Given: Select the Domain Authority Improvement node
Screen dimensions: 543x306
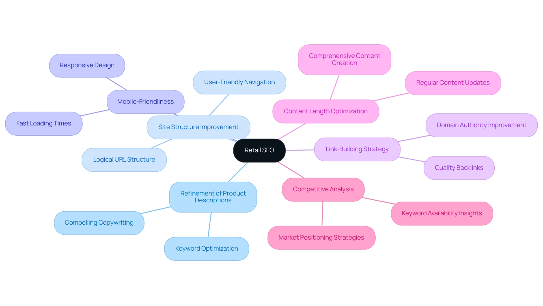Looking at the screenshot, I should (477, 125).
